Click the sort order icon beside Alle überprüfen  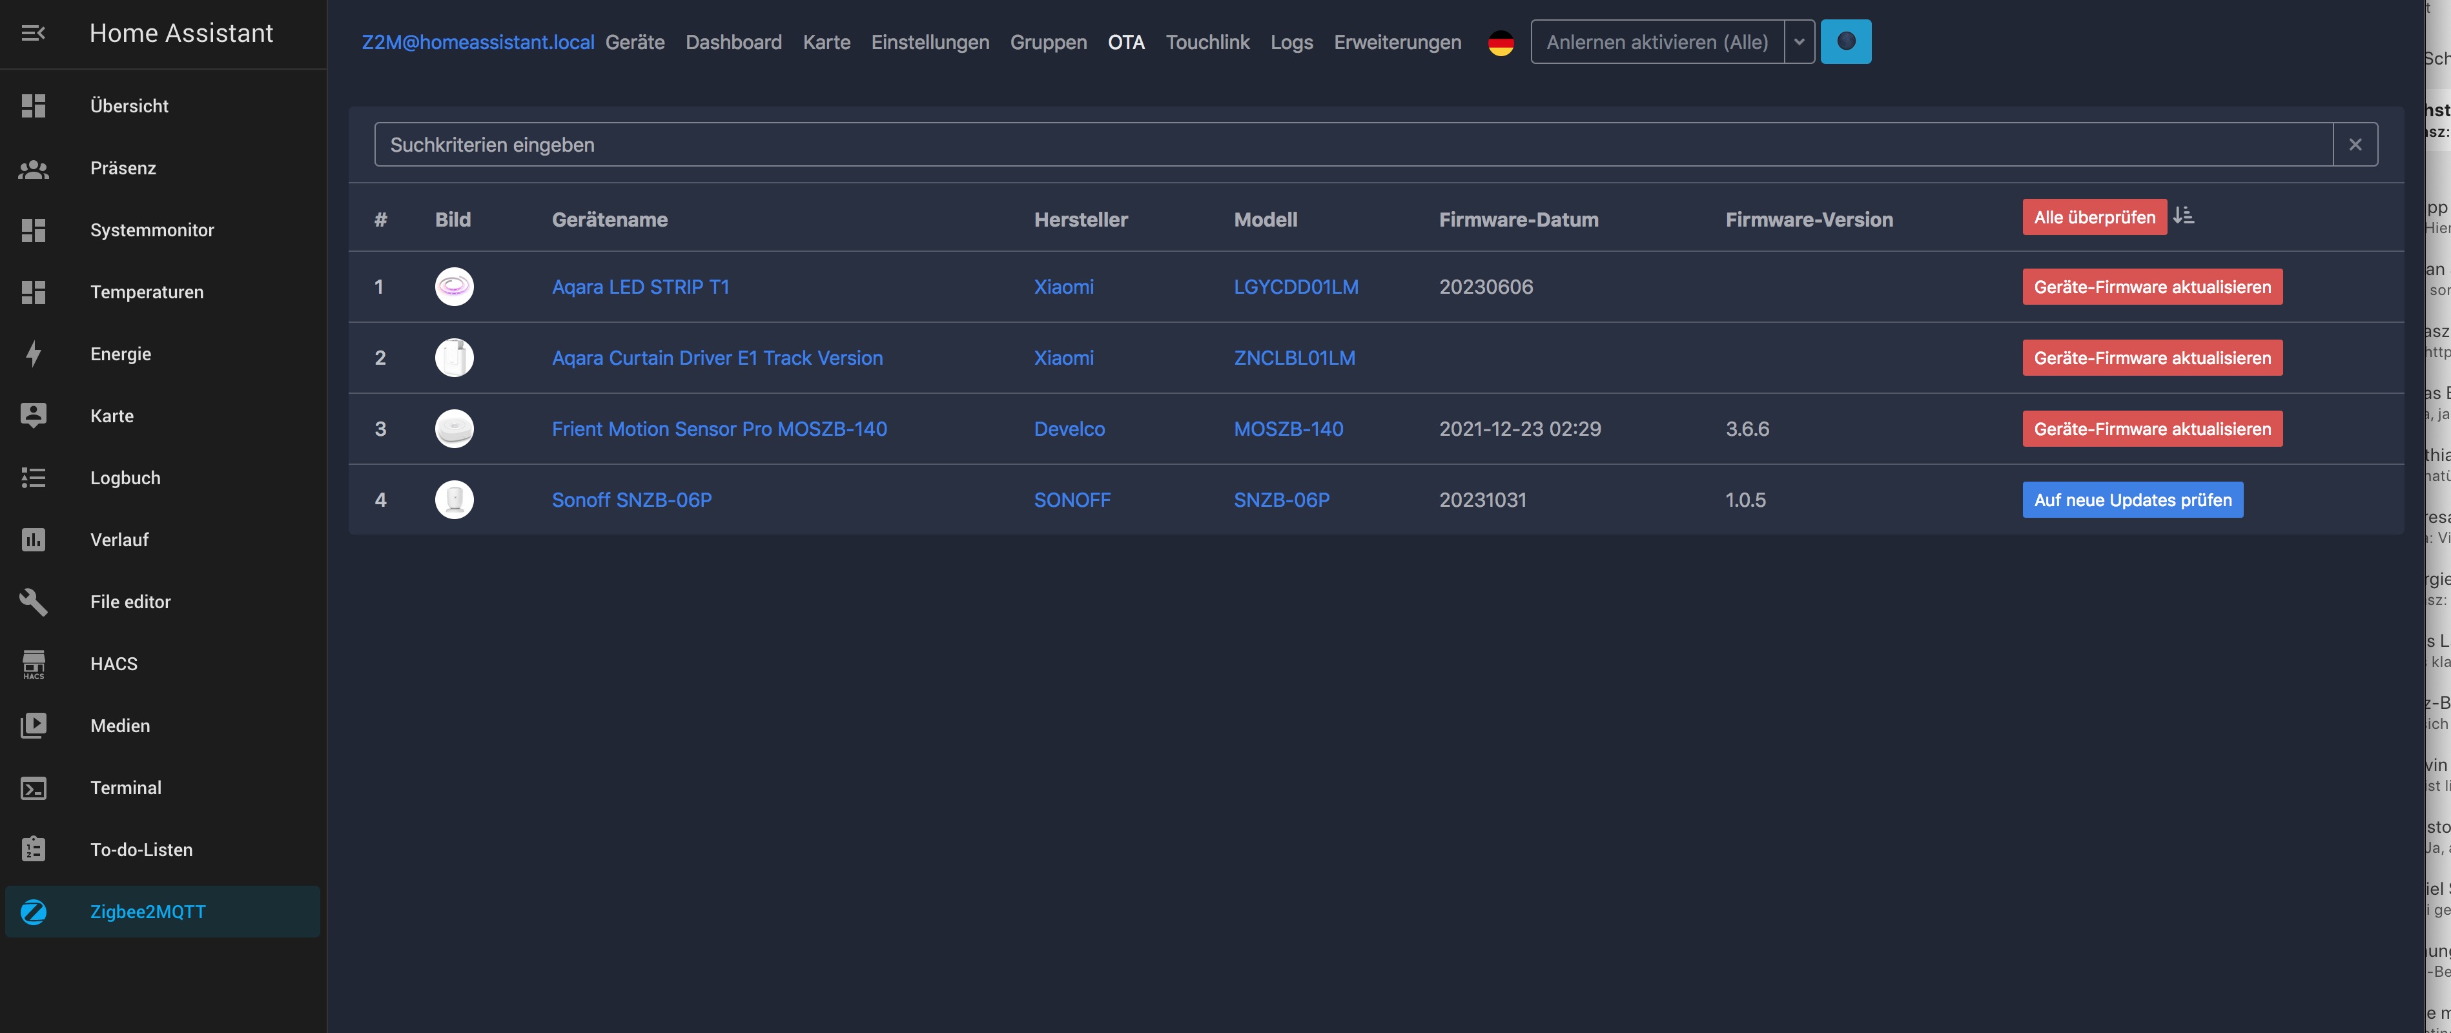tap(2184, 216)
